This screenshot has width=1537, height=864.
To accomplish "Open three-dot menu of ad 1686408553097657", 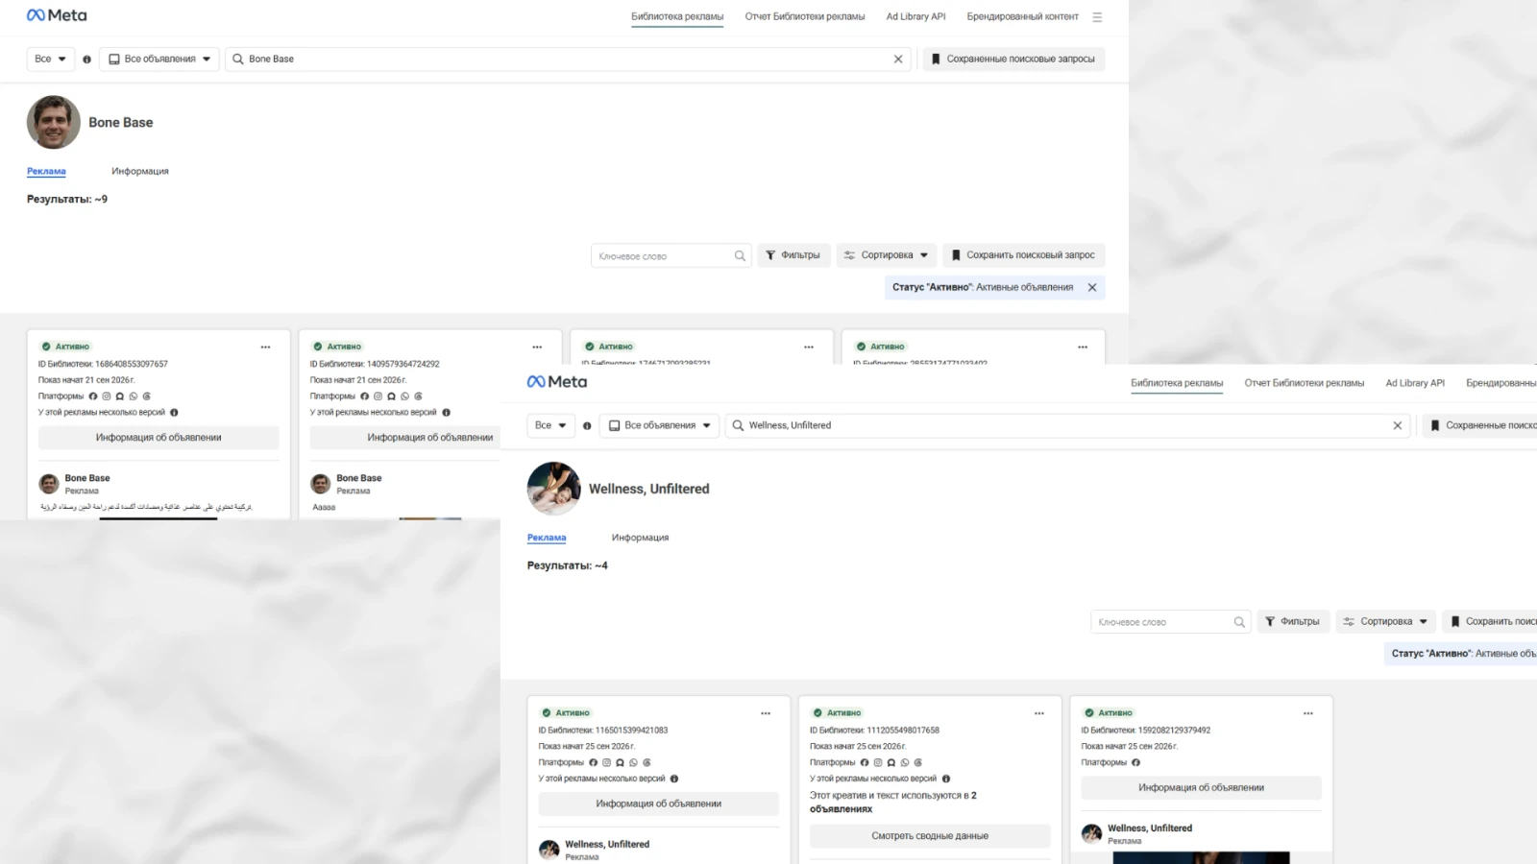I will pos(265,347).
